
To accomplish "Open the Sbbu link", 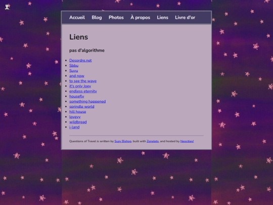I will [x=74, y=65].
